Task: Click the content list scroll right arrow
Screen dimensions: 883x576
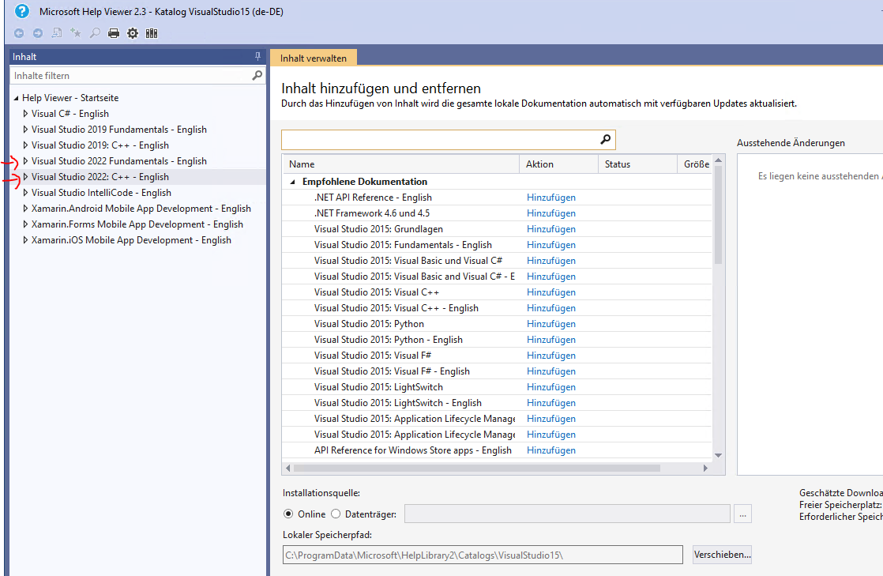Action: (x=705, y=468)
